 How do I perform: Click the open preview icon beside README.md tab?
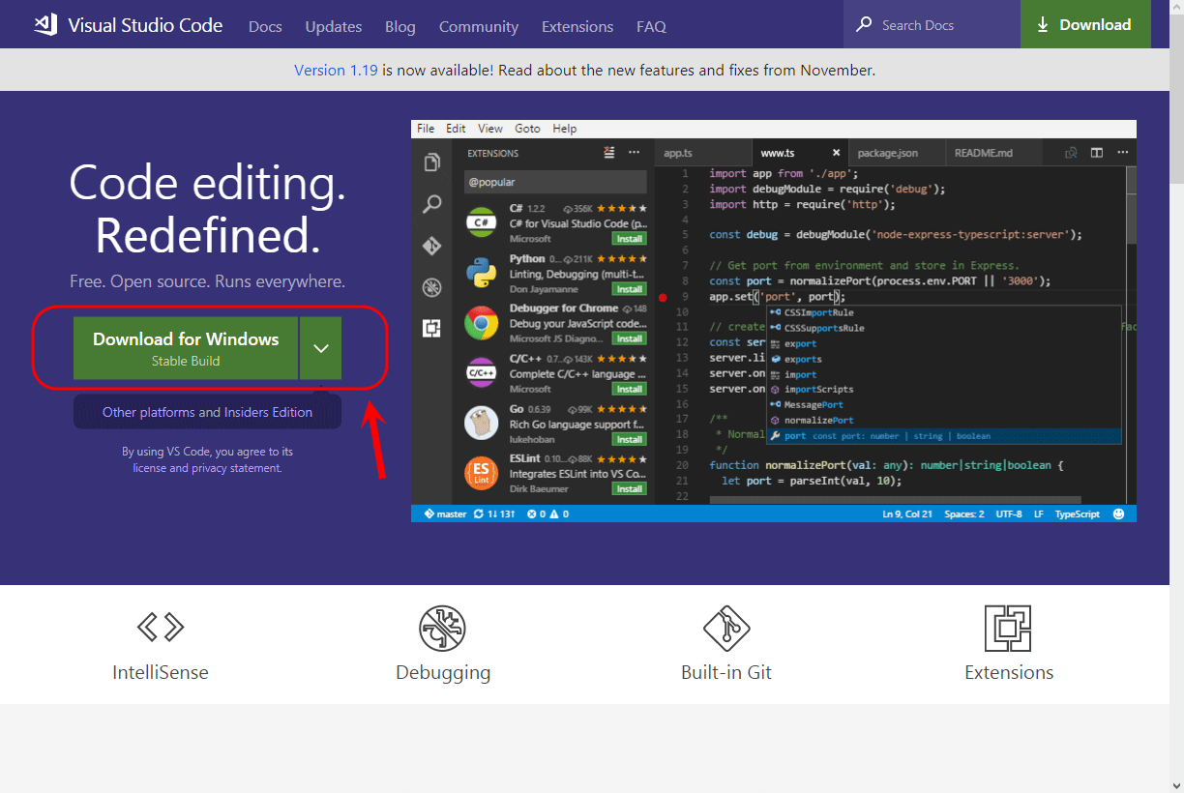pos(1071,153)
